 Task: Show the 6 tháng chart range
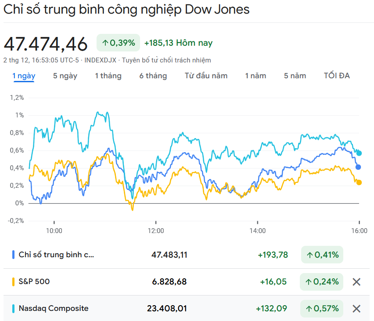click(153, 76)
